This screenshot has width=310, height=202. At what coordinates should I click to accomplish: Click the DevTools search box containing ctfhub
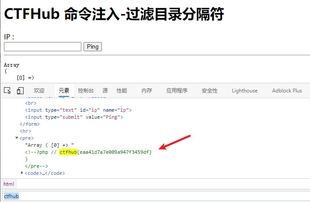point(156,196)
